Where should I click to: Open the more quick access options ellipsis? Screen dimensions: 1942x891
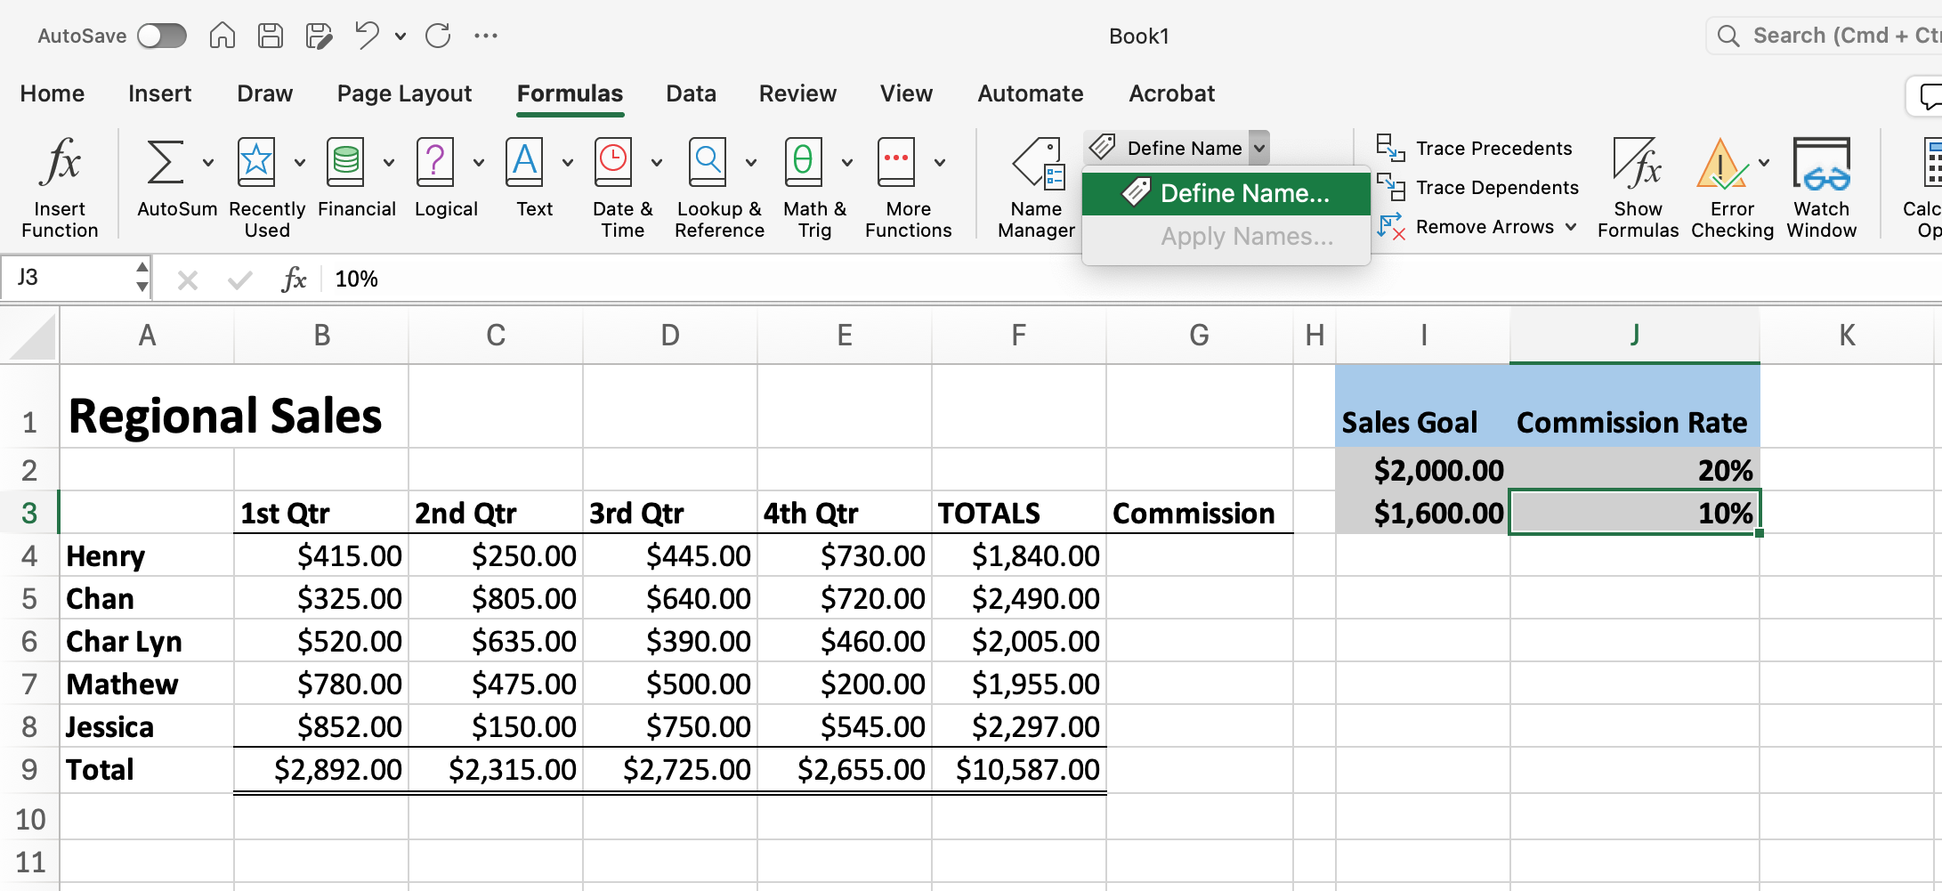click(x=486, y=36)
